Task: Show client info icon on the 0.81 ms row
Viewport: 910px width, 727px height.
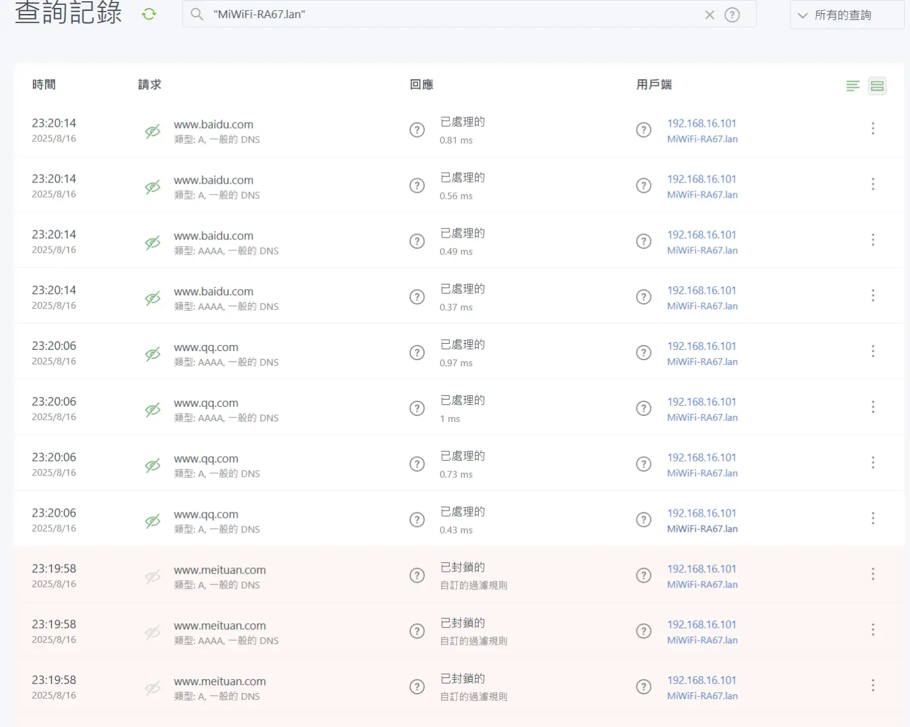Action: (644, 130)
